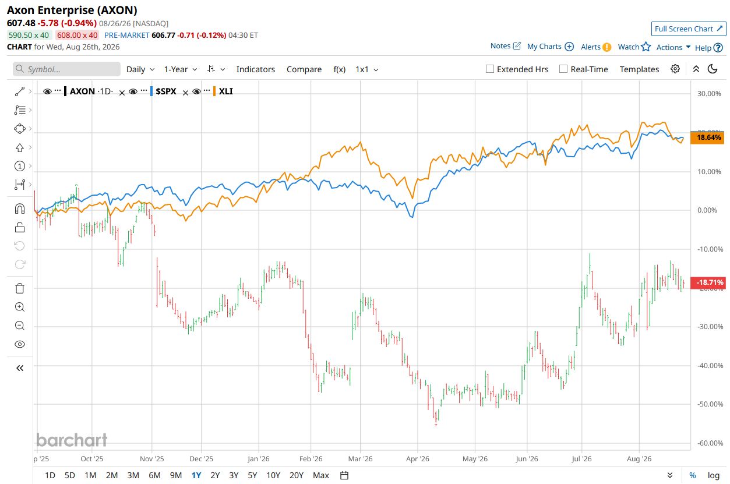Screen dimensions: 730x484
Task: Open the Indicators menu
Action: pyautogui.click(x=255, y=69)
